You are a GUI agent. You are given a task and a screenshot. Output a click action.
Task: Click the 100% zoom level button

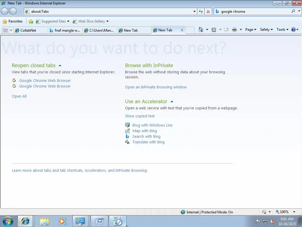[282, 212]
